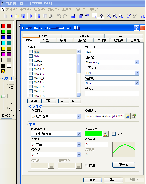
Task: Click the New document toolbar icon
Action: tap(5, 16)
